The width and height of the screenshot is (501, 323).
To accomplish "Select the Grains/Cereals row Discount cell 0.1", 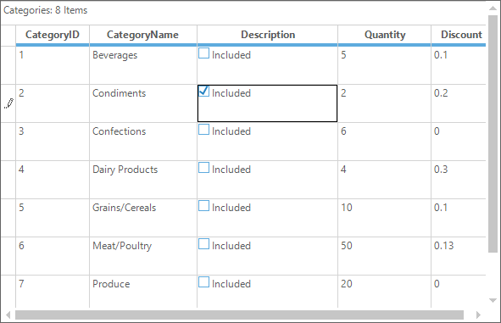I will pyautogui.click(x=459, y=218).
